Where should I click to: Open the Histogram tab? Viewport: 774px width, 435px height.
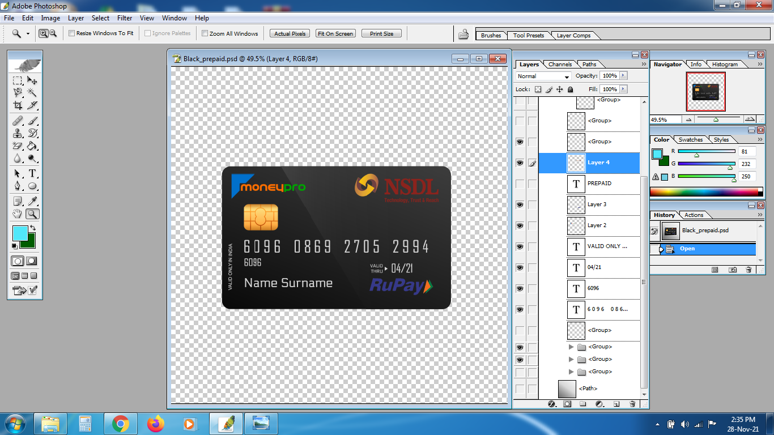click(725, 64)
